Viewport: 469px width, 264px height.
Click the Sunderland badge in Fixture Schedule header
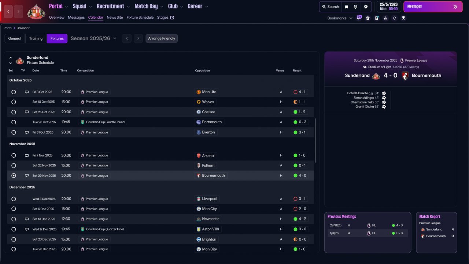coord(20,60)
